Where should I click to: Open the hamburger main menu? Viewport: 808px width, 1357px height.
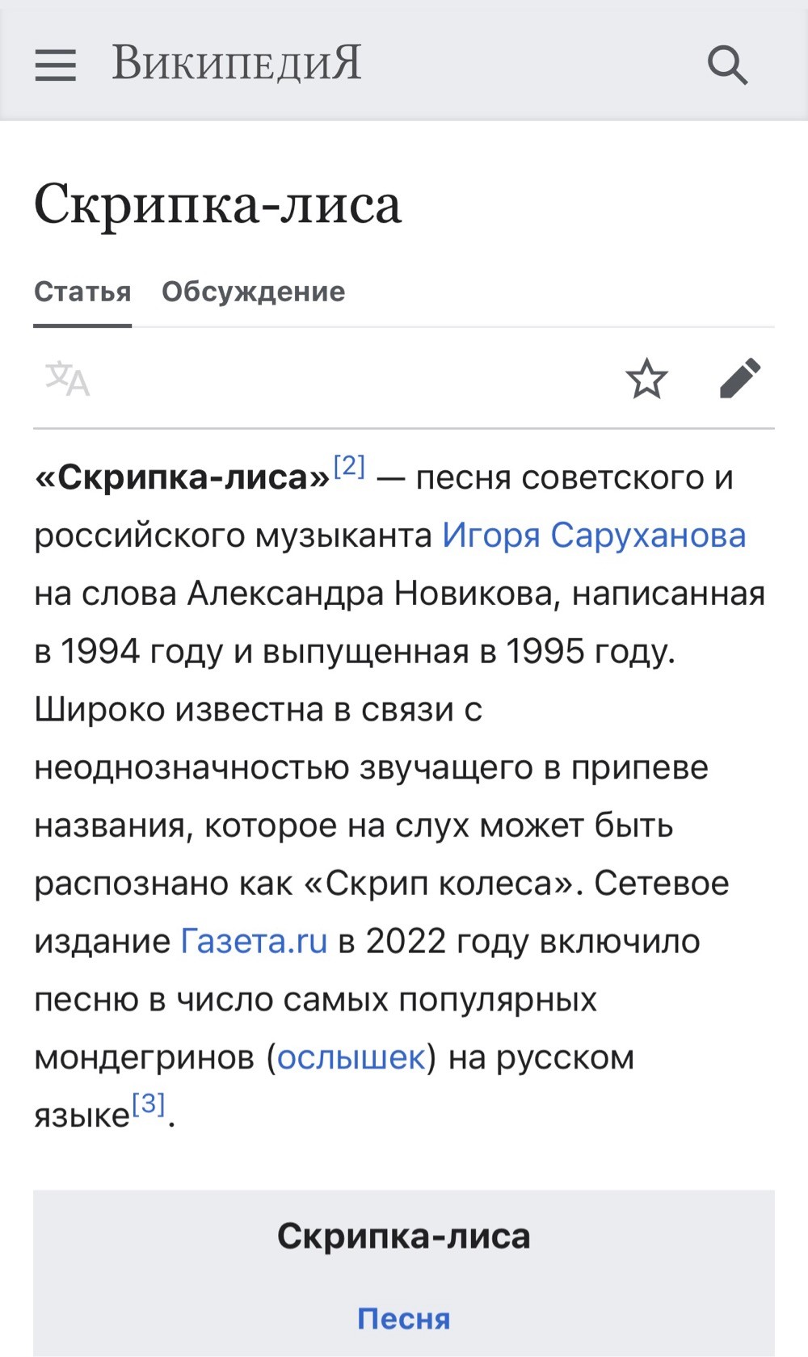[x=55, y=65]
